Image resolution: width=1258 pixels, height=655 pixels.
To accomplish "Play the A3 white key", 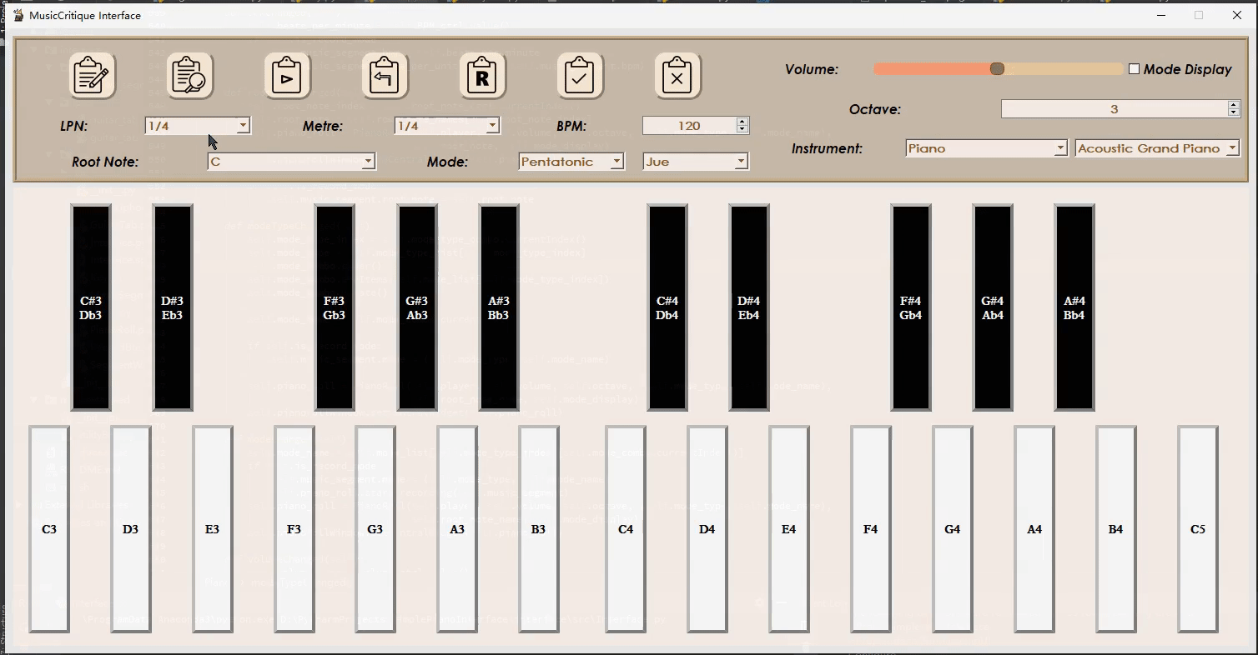I will coord(457,529).
